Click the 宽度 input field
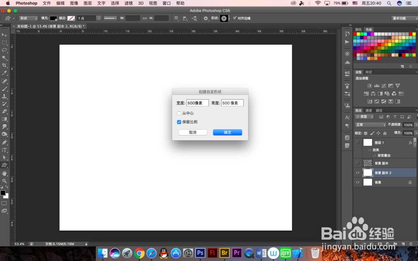Screen dimensions: 418x261 pyautogui.click(x=197, y=103)
